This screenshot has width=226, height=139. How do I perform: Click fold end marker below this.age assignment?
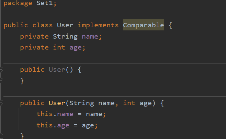1,136
